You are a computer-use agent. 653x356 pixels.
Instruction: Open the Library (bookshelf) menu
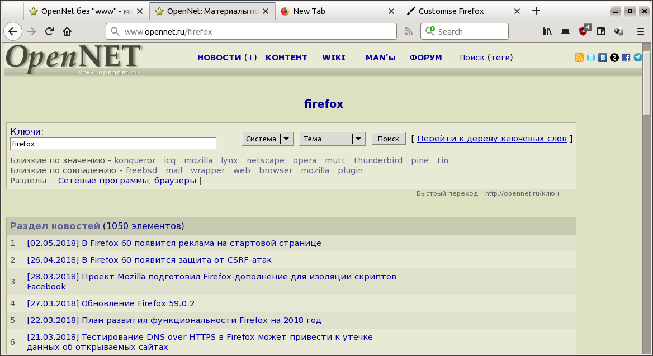coord(547,31)
